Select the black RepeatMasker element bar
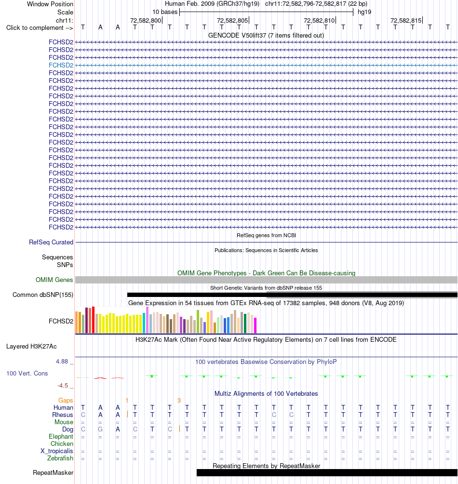Screen dimensions: 458x484 [x=327, y=472]
